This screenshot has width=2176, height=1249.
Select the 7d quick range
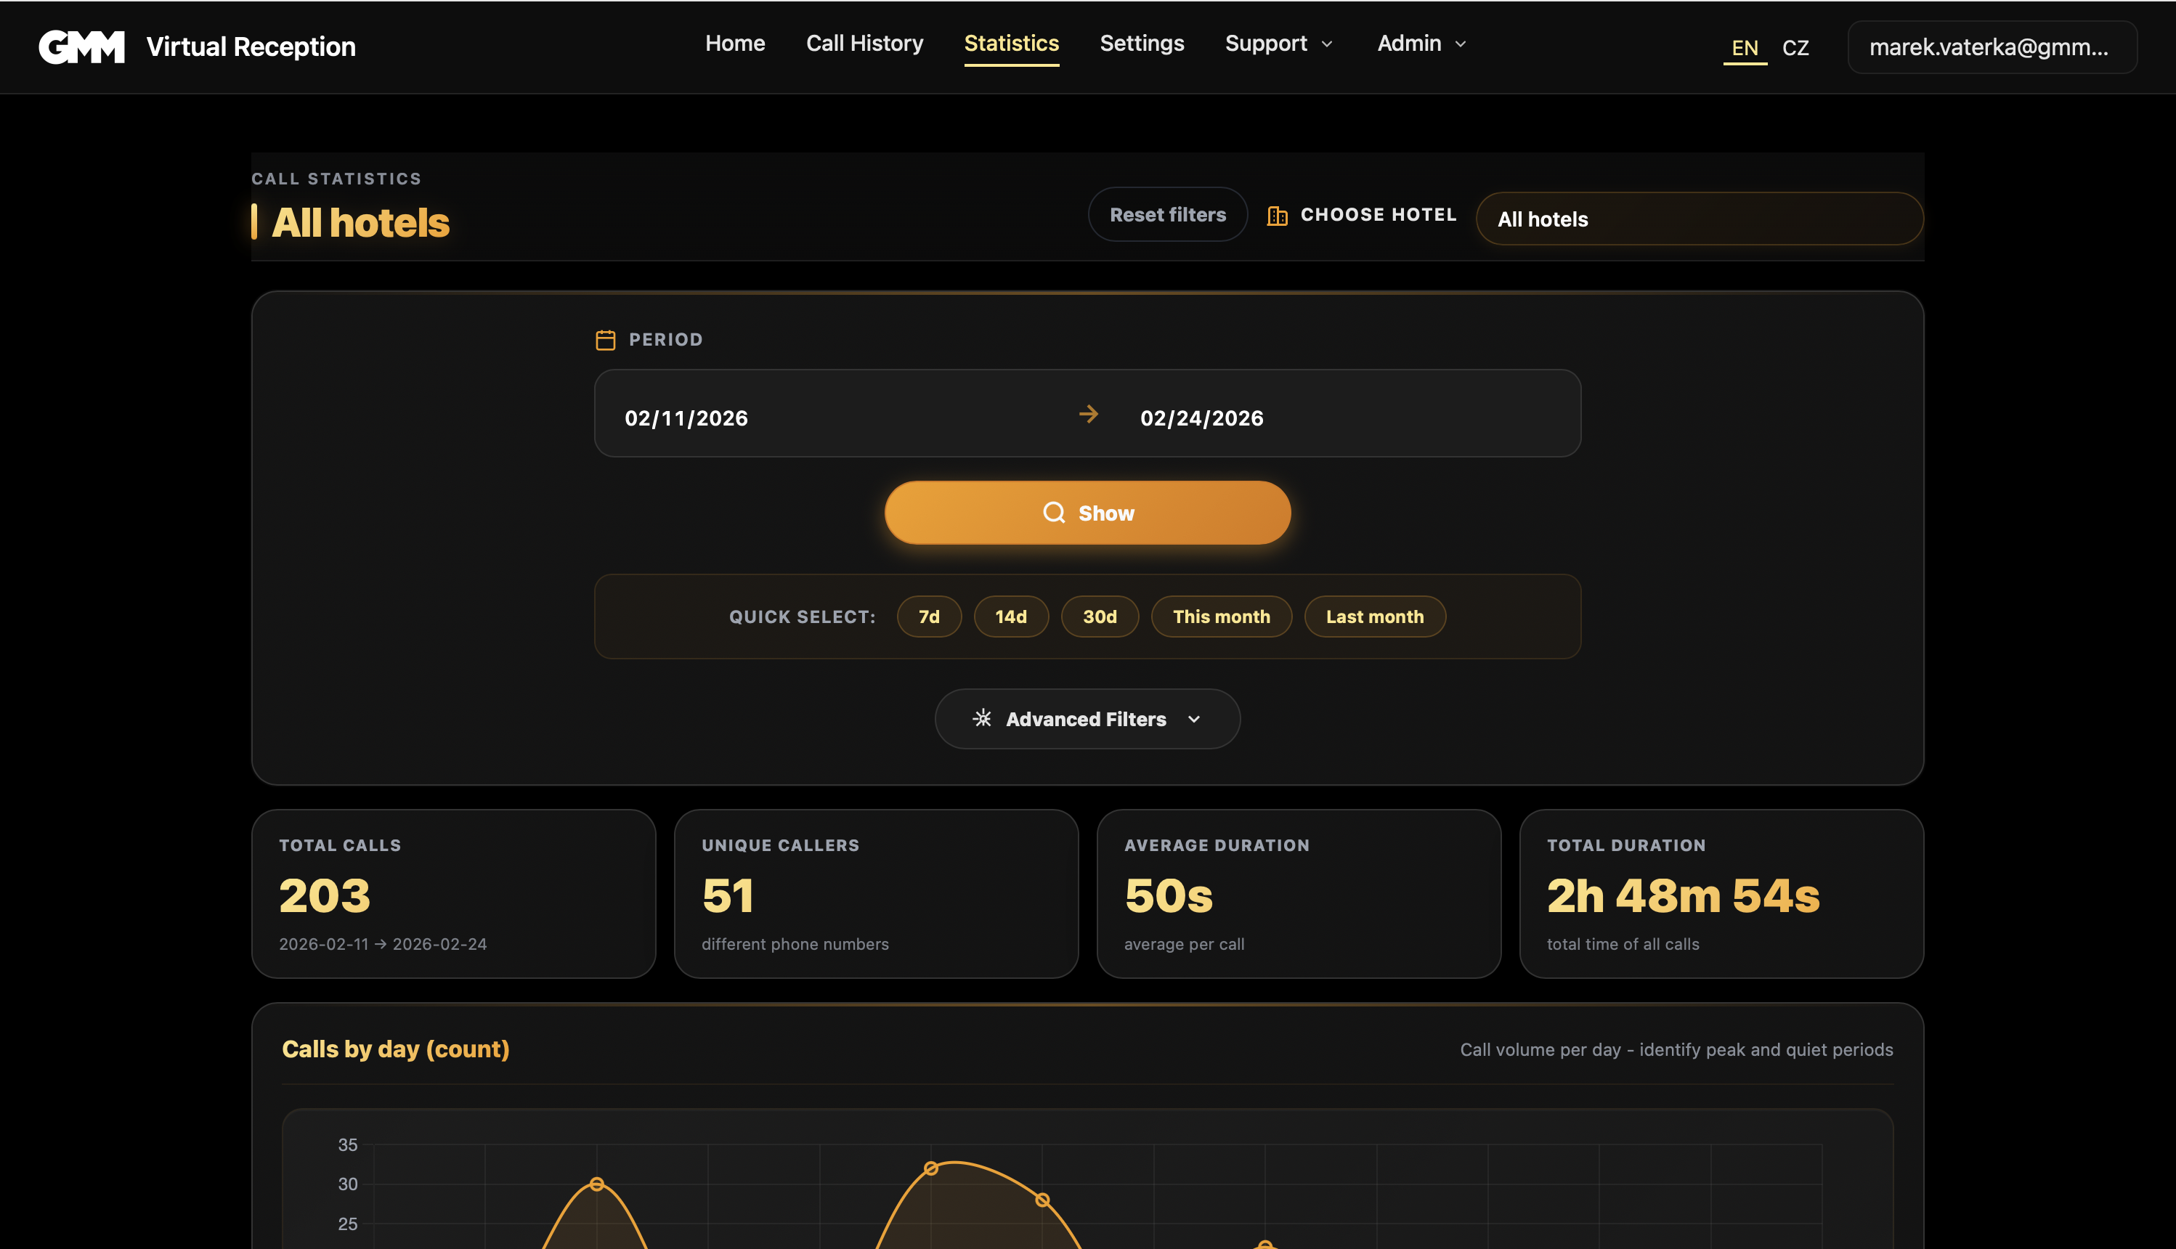(929, 617)
